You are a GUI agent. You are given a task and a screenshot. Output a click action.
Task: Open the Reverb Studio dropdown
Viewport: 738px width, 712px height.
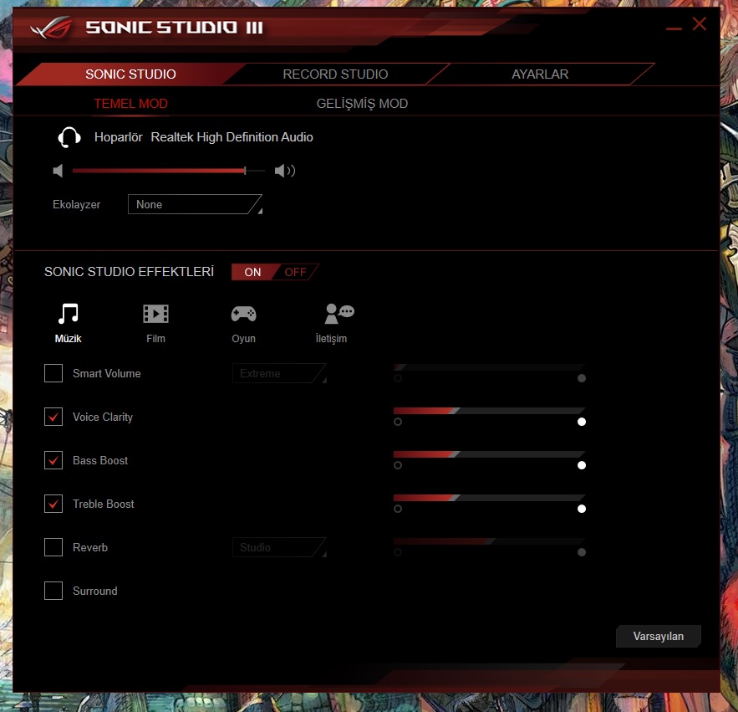click(x=280, y=547)
